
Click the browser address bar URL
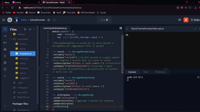[x=52, y=7]
